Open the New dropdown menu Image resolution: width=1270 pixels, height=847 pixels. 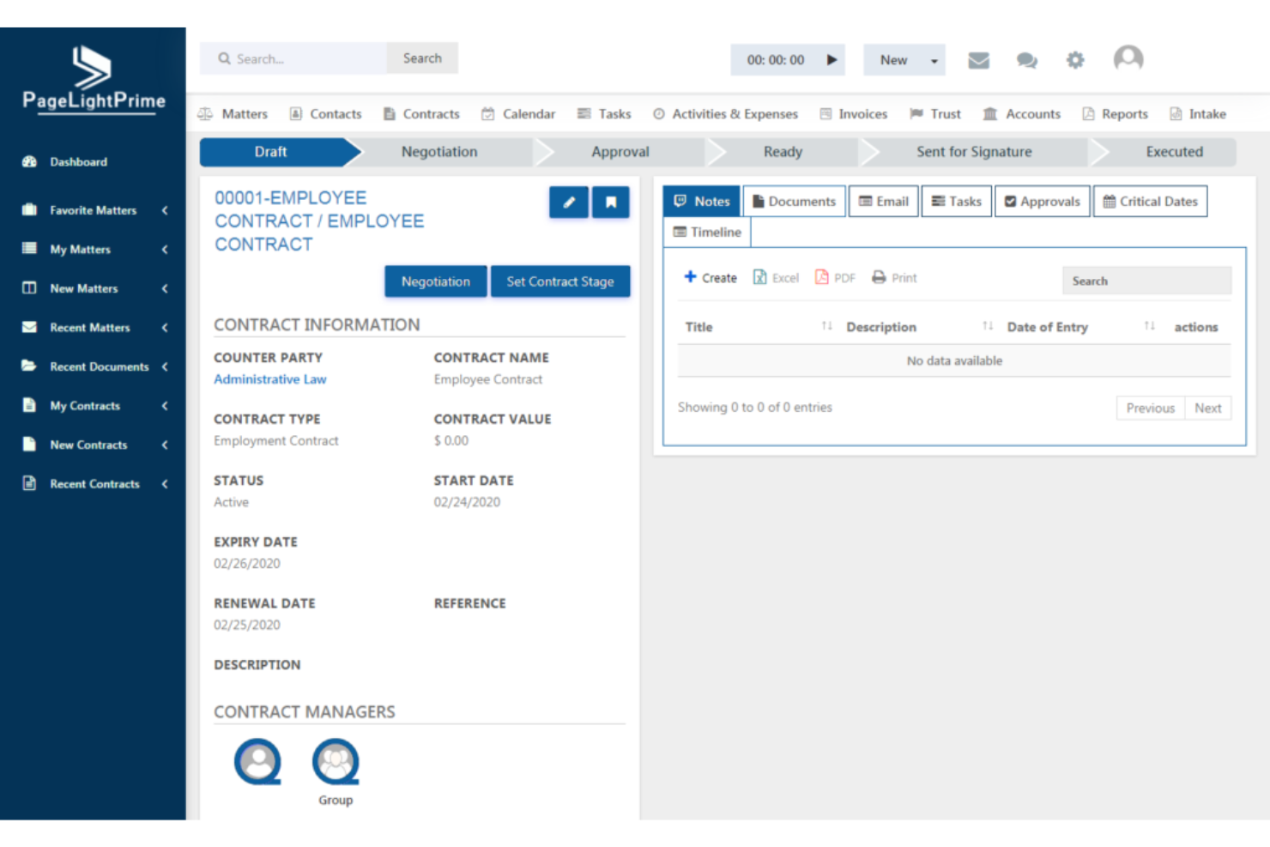904,60
